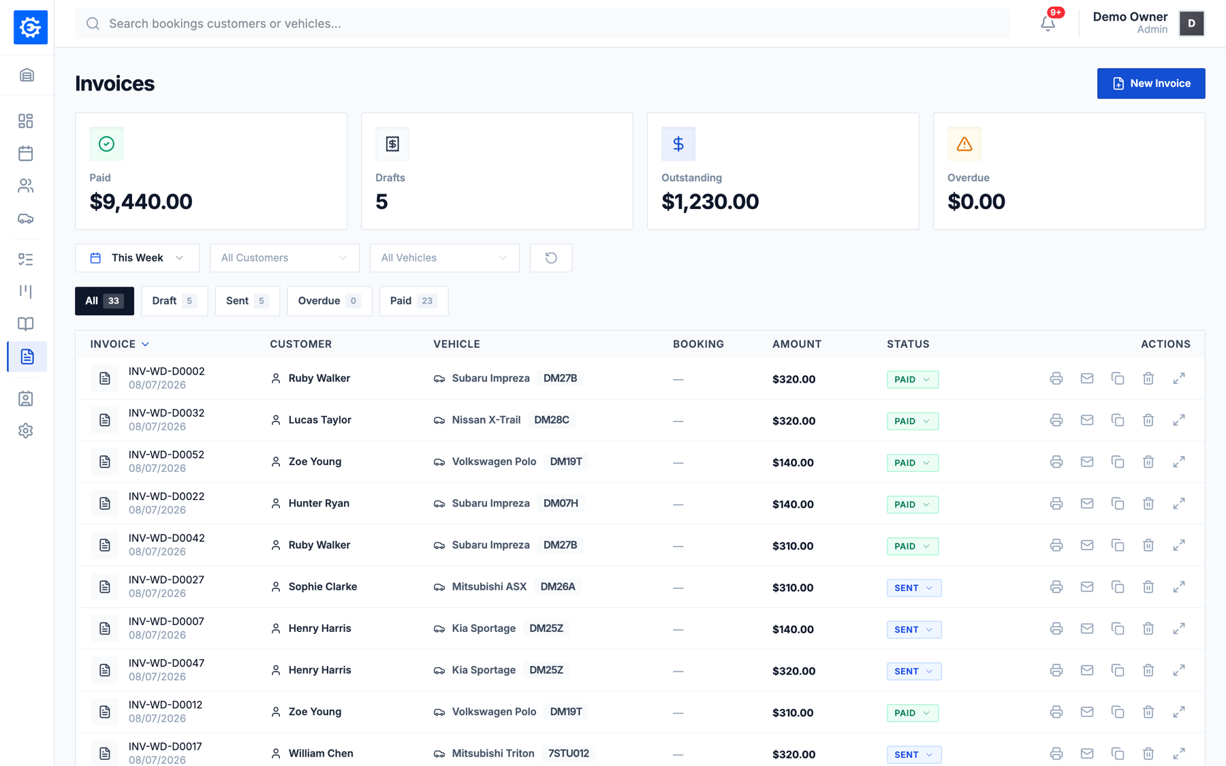Click customer William Chen
The image size is (1226, 766).
pos(320,753)
